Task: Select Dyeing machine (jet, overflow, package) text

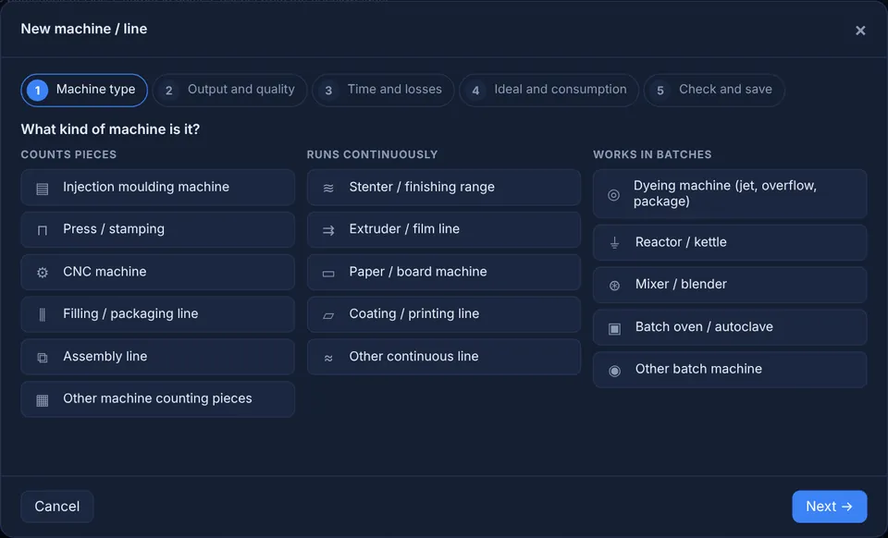Action: tap(725, 193)
